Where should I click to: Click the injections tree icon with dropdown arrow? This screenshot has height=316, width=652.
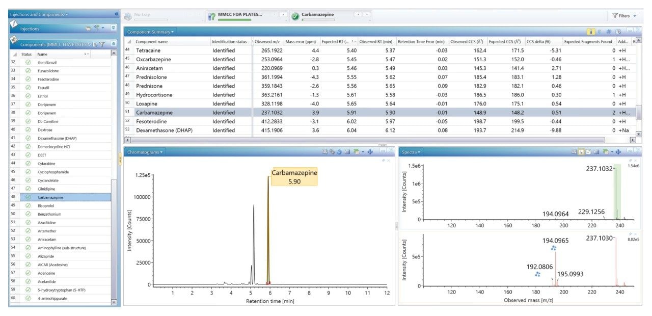pyautogui.click(x=99, y=28)
